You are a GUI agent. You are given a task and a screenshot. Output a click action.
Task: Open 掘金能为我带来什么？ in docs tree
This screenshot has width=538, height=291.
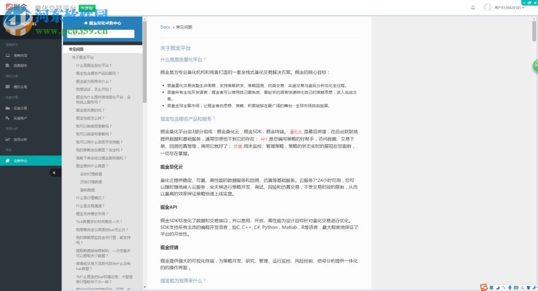pyautogui.click(x=94, y=81)
